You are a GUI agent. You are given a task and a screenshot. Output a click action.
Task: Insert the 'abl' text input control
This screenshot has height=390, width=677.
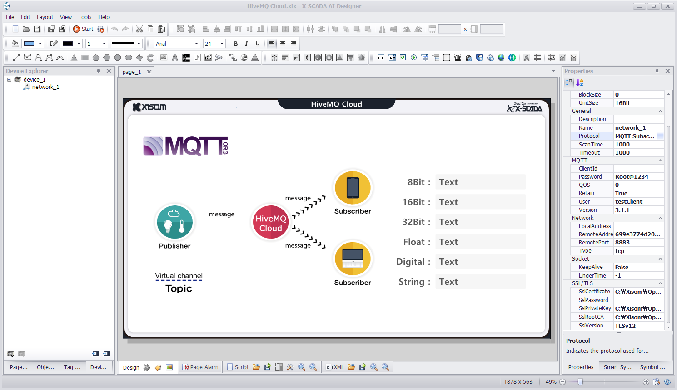[x=381, y=58]
